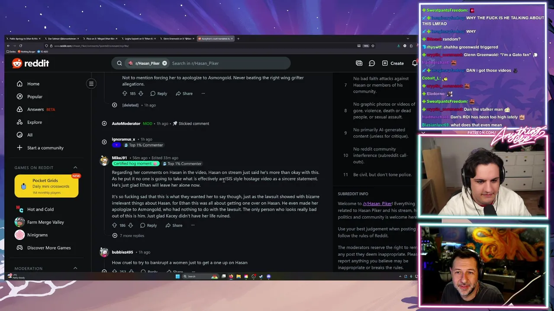Downvote the comment with 185 points
This screenshot has height=311, width=554.
point(141,93)
